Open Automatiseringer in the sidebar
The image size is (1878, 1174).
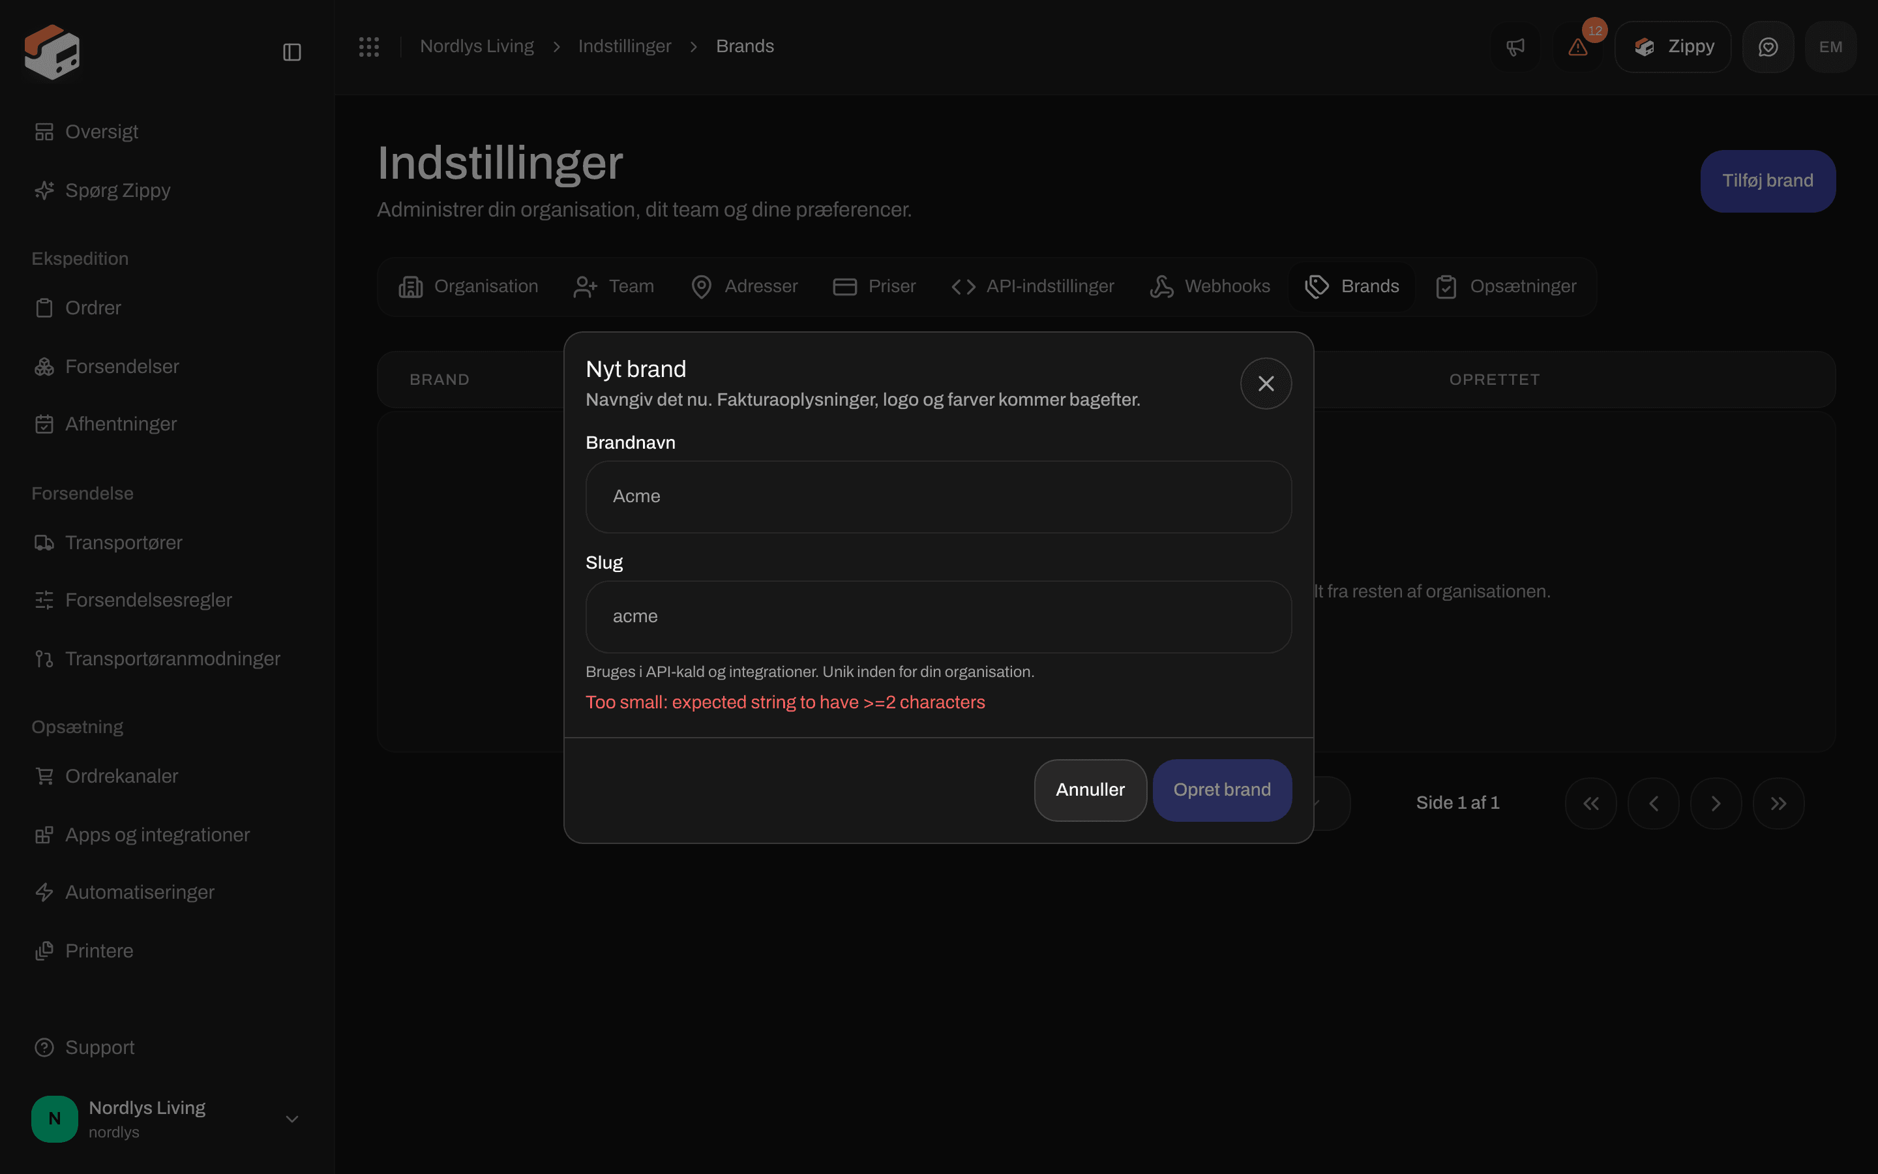pos(168,892)
